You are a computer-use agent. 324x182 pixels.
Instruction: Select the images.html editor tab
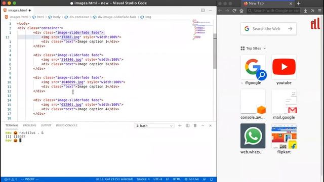coord(17,10)
